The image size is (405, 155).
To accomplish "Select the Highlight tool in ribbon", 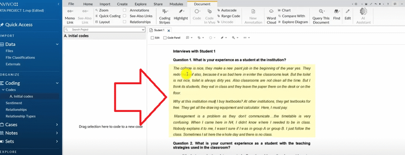I will click(181, 15).
